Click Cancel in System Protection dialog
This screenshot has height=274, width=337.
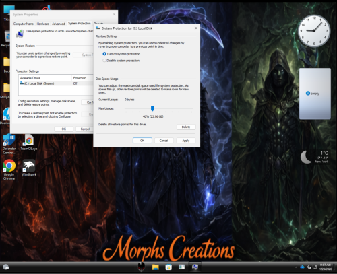[x=164, y=141]
